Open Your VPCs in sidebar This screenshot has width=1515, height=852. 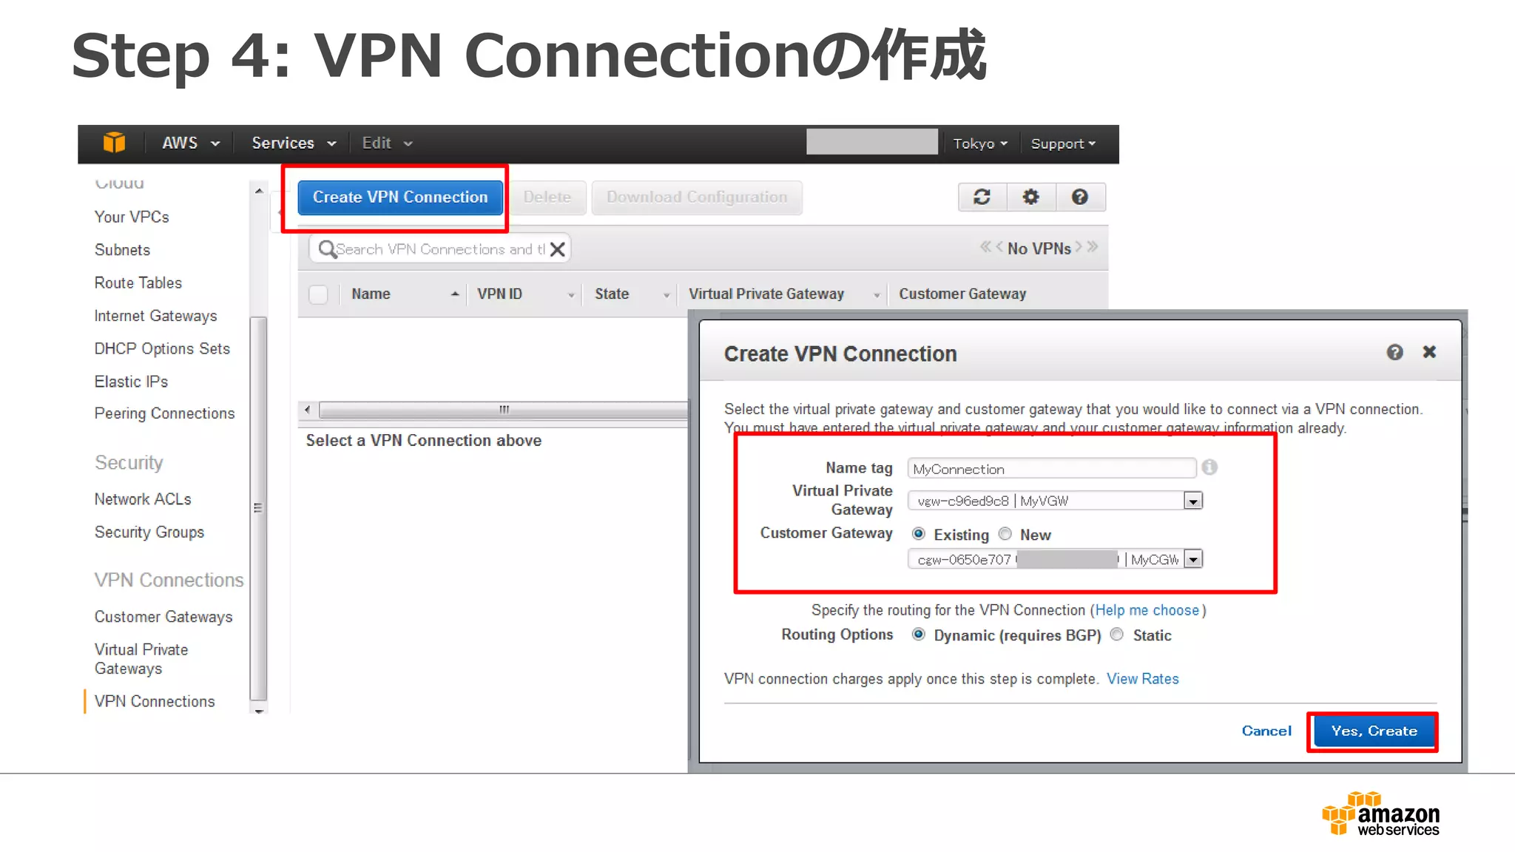coord(132,217)
